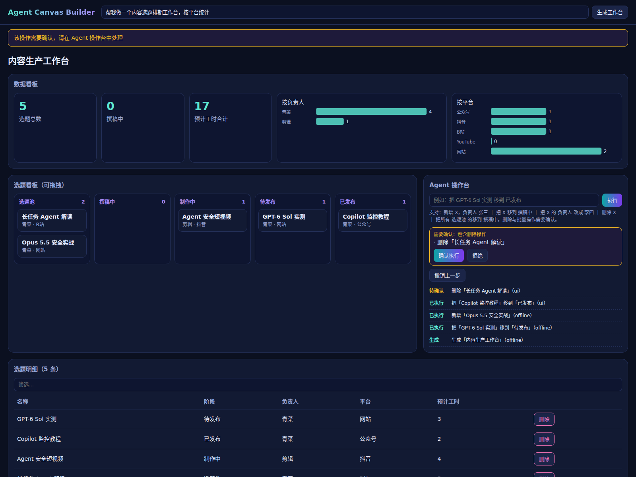Click the 生成工作台 button

pos(610,12)
